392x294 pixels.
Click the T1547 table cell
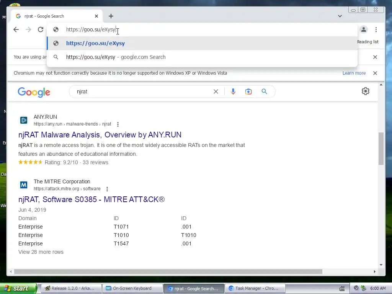coord(121,243)
